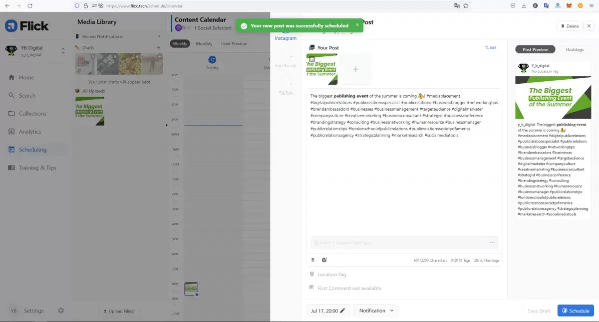Add a new draft with the plus icon
The width and height of the screenshot is (599, 322).
[x=158, y=47]
